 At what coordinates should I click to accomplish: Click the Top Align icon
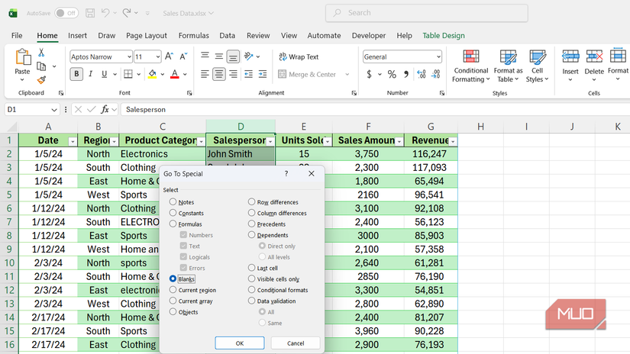pos(205,56)
